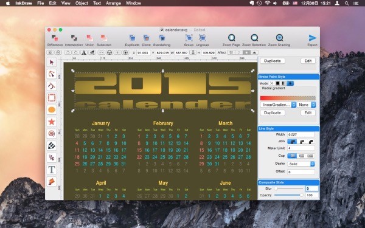Flip selection horizontally icon
The height and width of the screenshot is (228, 365).
[84, 52]
